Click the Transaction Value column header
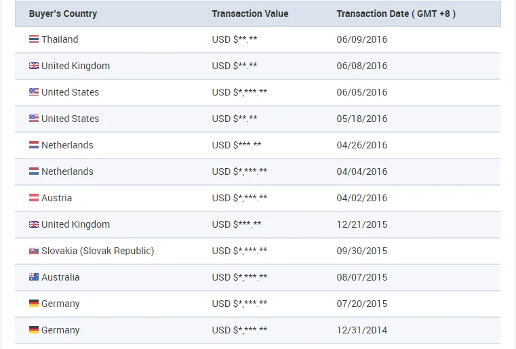Screen dimensions: 516x349 point(250,14)
